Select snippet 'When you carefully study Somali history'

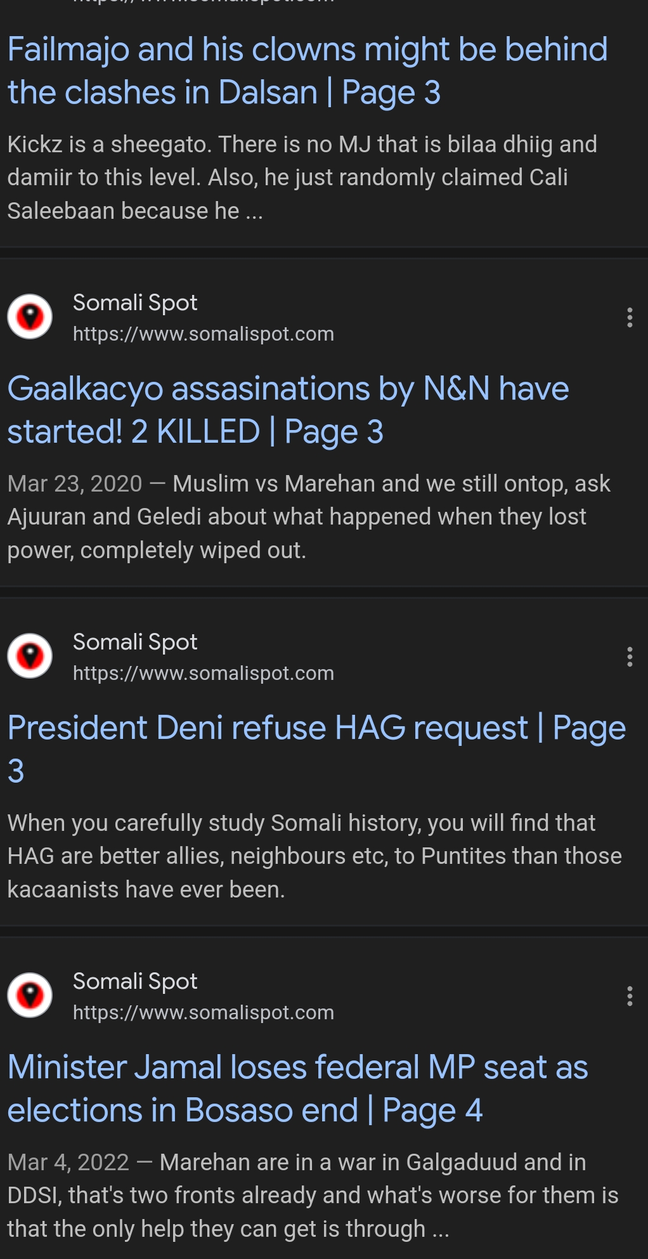(x=314, y=856)
